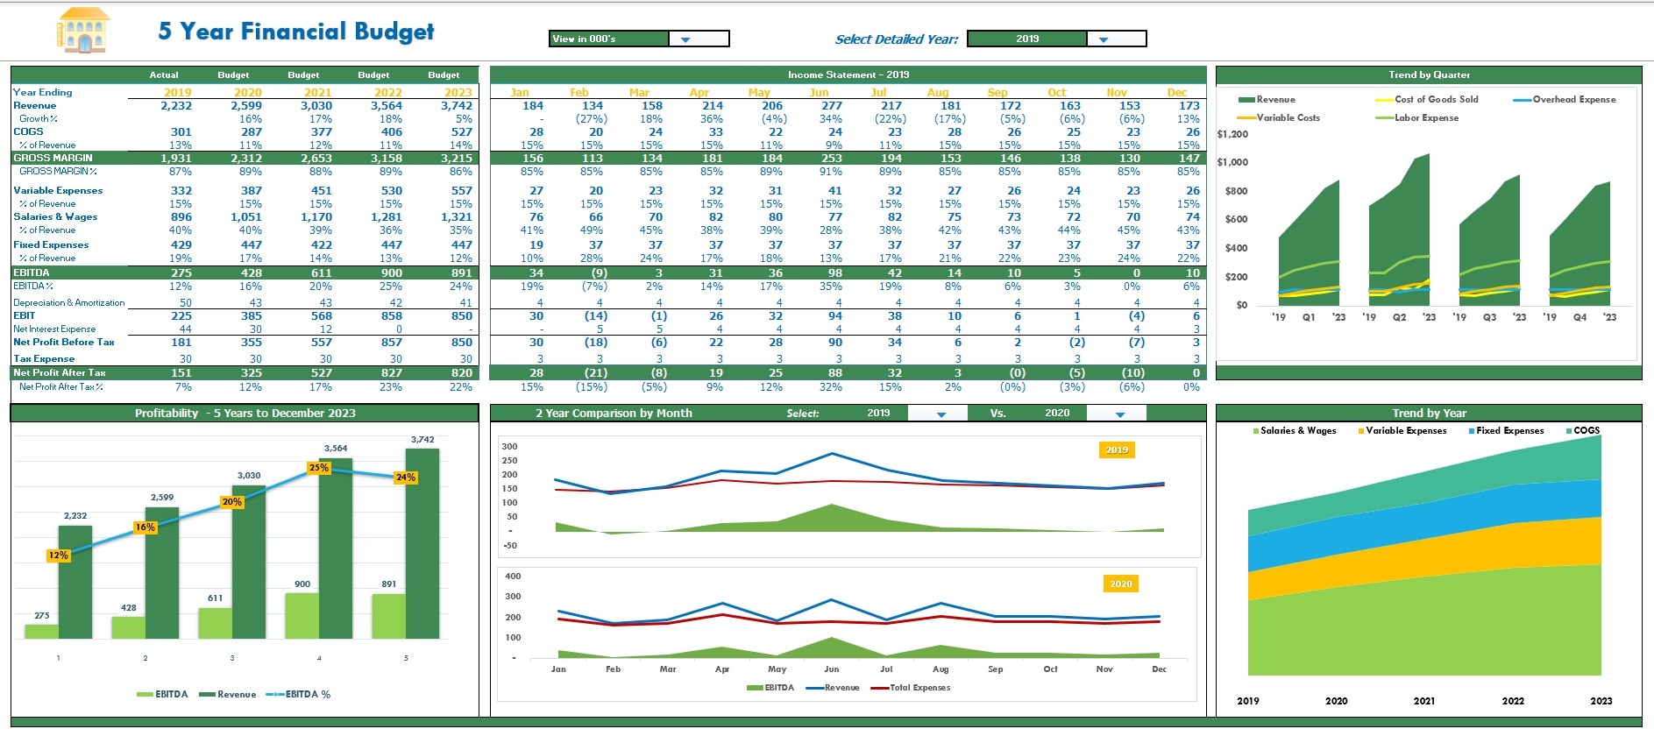Click the Overhead Expense legend marker
This screenshot has height=736, width=1654.
1523,100
